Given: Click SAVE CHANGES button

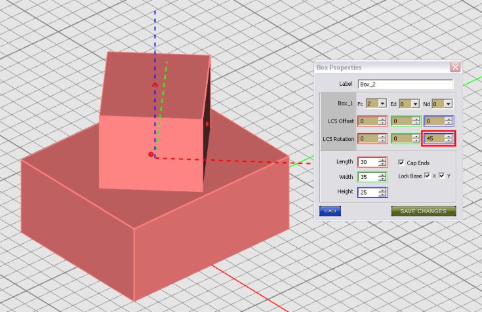Looking at the screenshot, I should 423,211.
